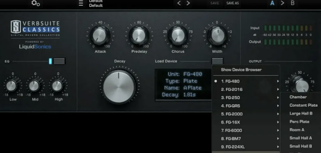321x153 pixels.
Task: Click the Output level meter
Action: point(288,42)
